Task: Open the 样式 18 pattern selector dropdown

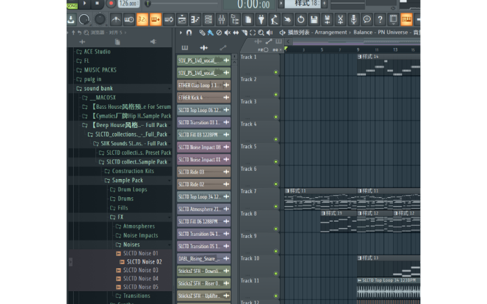Action: click(x=302, y=4)
